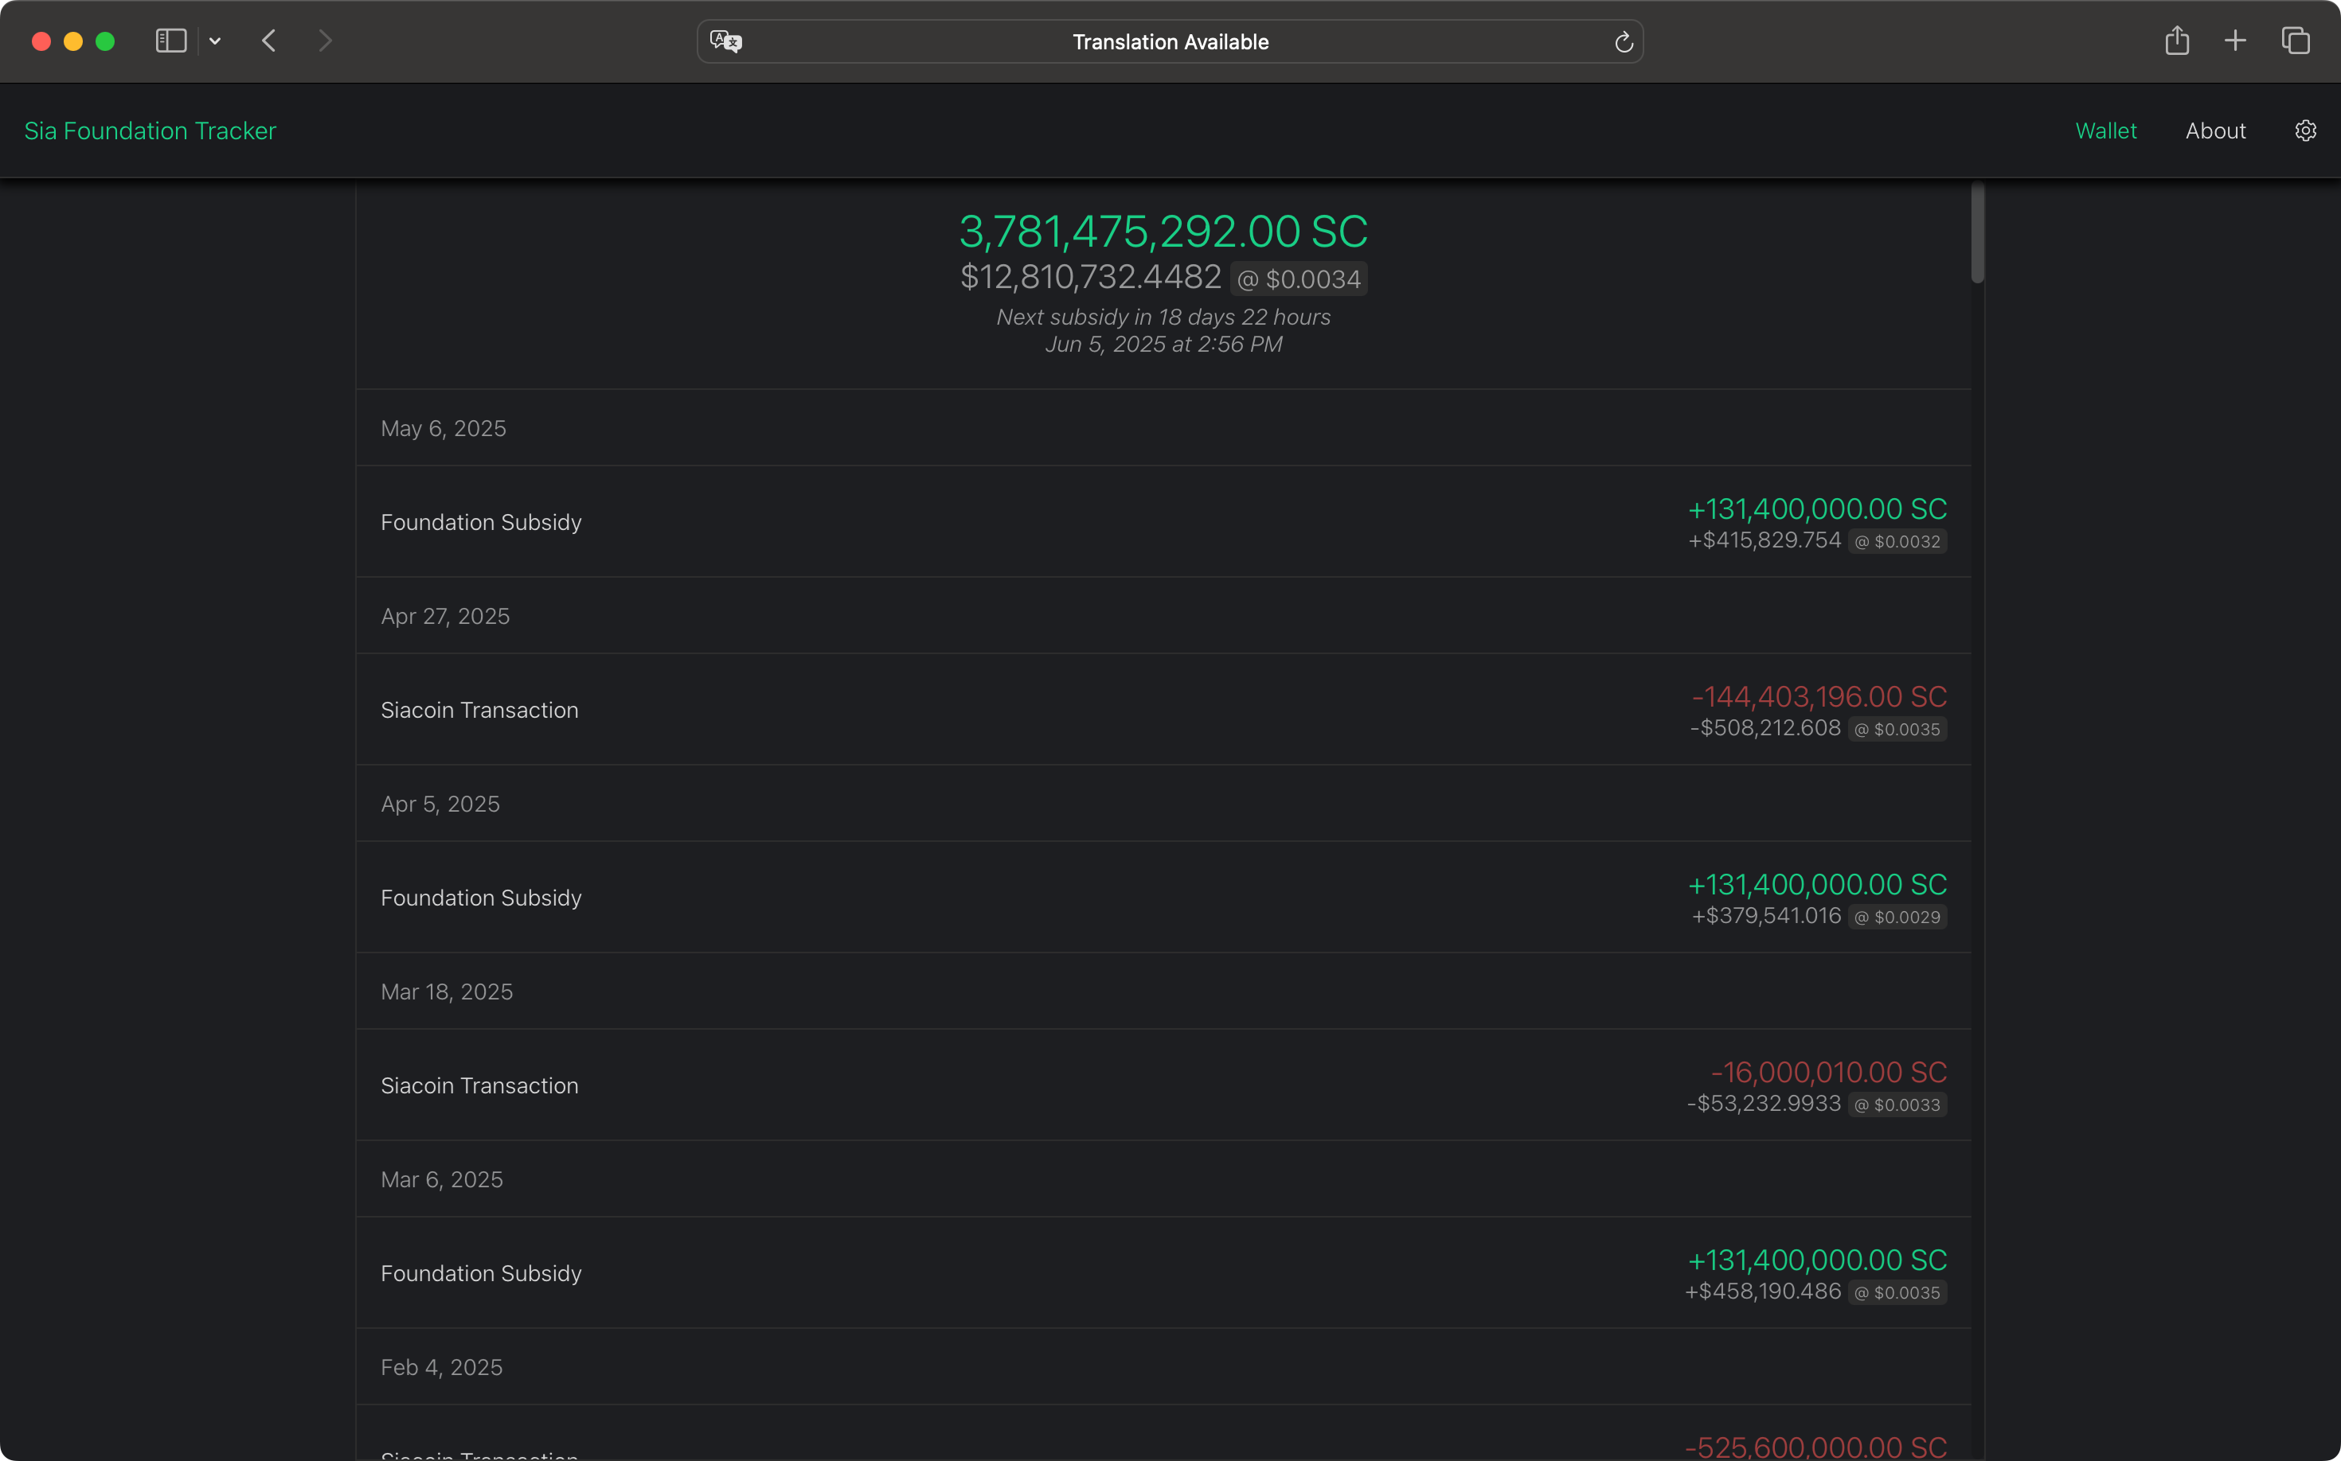The height and width of the screenshot is (1461, 2341).
Task: Click the @ $0.0033 price badge
Action: click(x=1897, y=1105)
